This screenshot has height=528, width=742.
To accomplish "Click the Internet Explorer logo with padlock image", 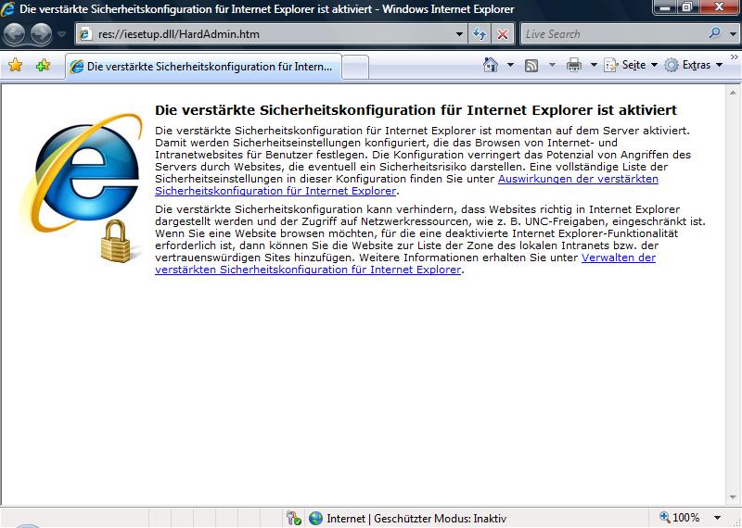I will 82,188.
